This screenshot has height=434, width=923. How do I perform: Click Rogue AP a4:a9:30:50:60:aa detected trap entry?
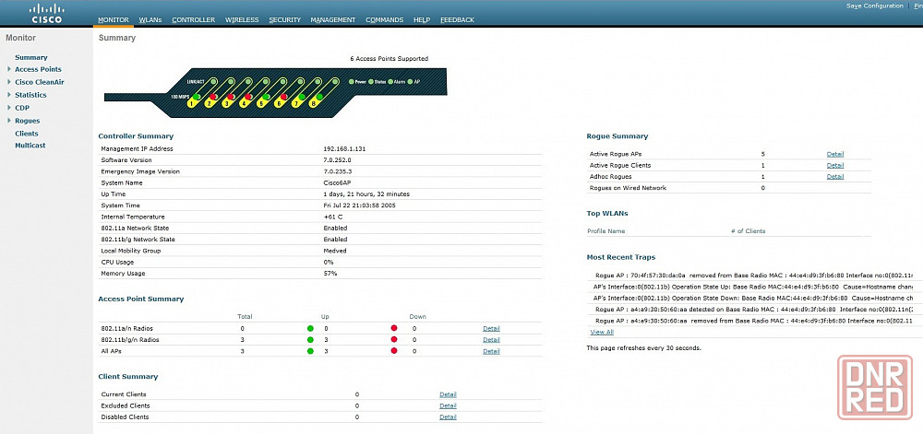[x=755, y=309]
